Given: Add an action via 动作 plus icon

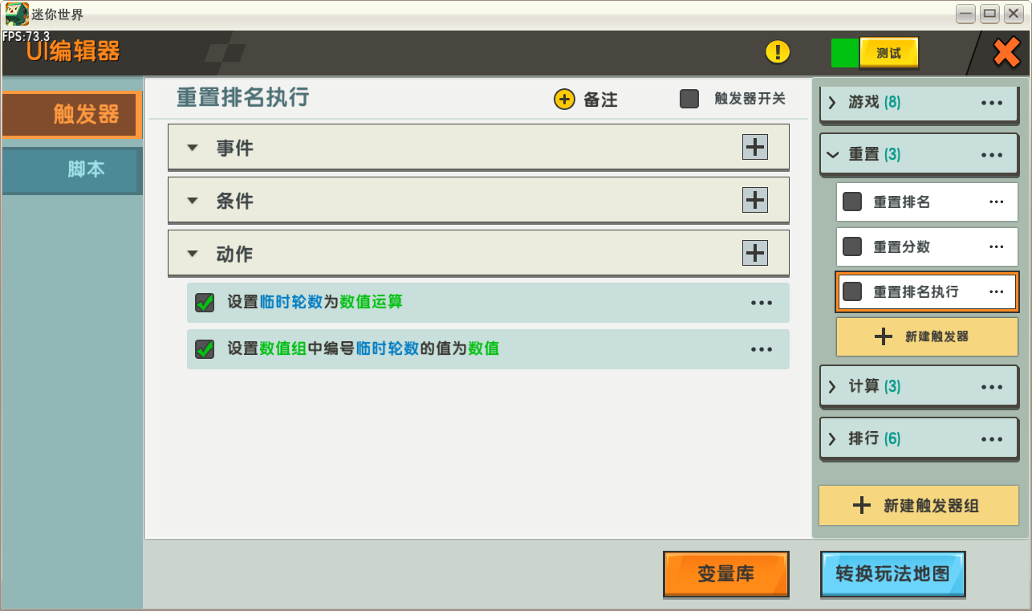Looking at the screenshot, I should pyautogui.click(x=754, y=253).
